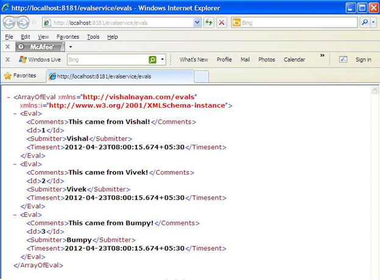
Task: Run search with the magnifier icon
Action: point(365,23)
